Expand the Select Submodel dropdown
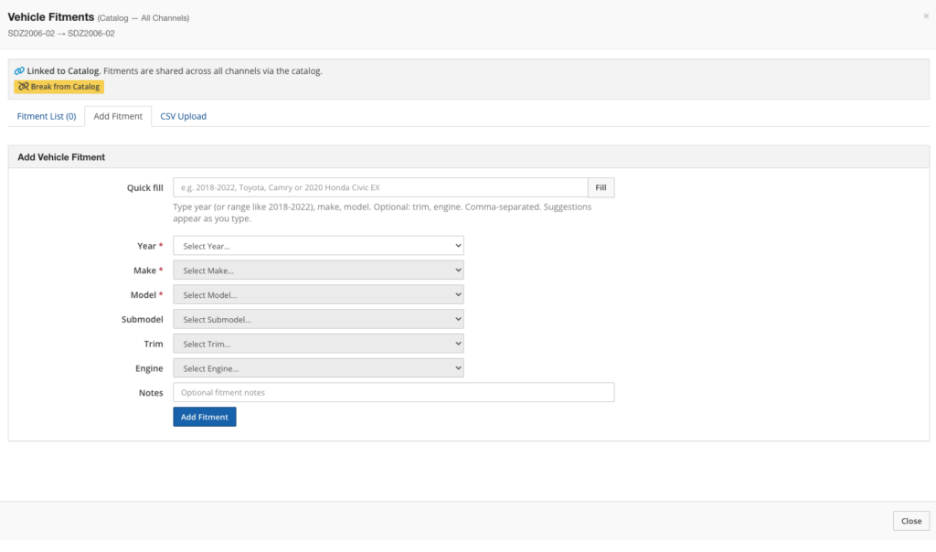This screenshot has height=552, width=936. click(x=318, y=320)
